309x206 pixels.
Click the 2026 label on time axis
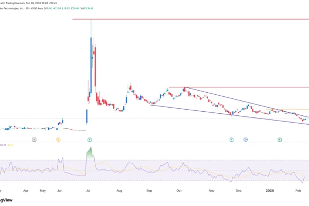pos(270,190)
